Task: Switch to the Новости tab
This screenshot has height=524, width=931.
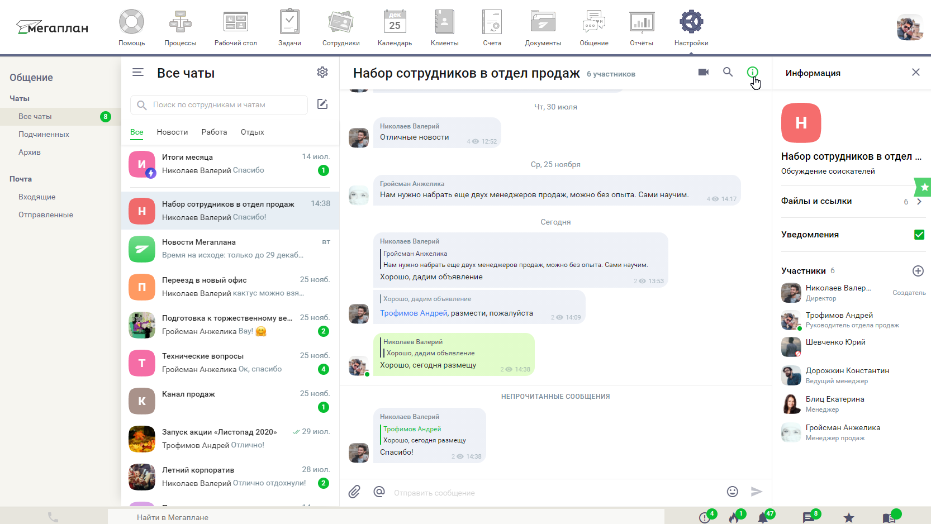Action: pos(172,132)
